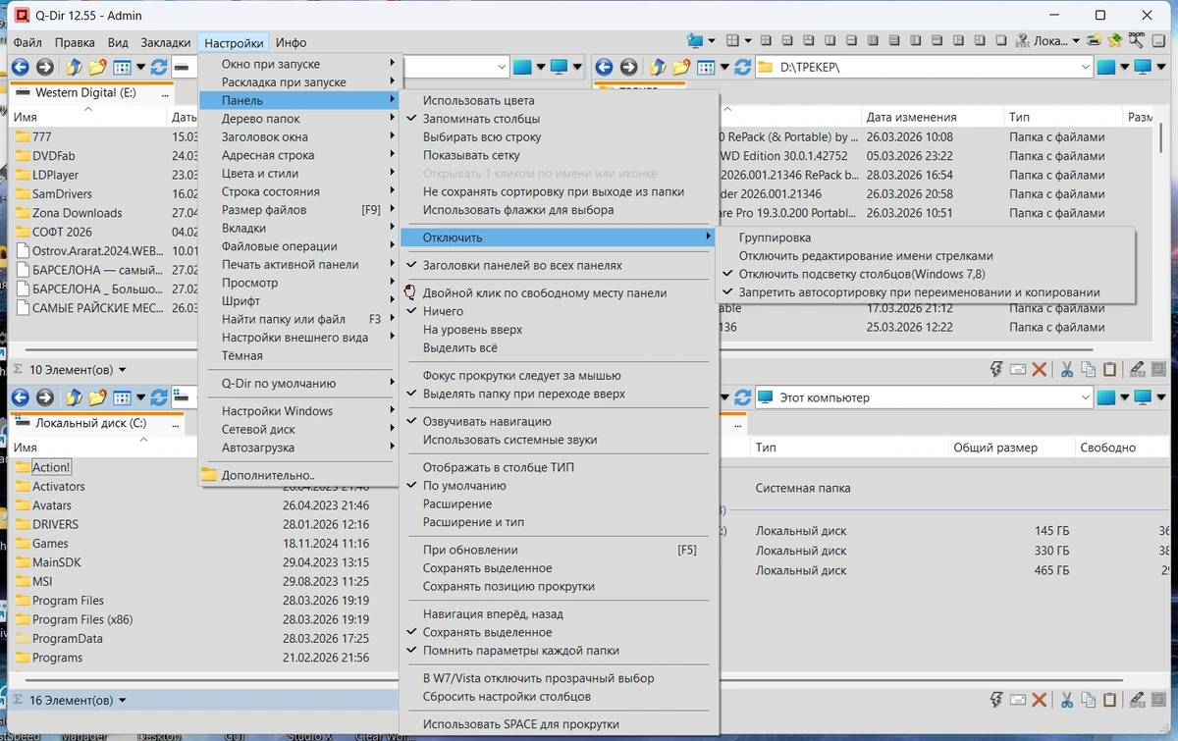Open the Инфо menu
This screenshot has width=1178, height=741.
(291, 42)
